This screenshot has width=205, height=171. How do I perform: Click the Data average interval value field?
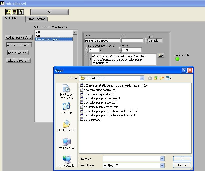(x=94, y=50)
